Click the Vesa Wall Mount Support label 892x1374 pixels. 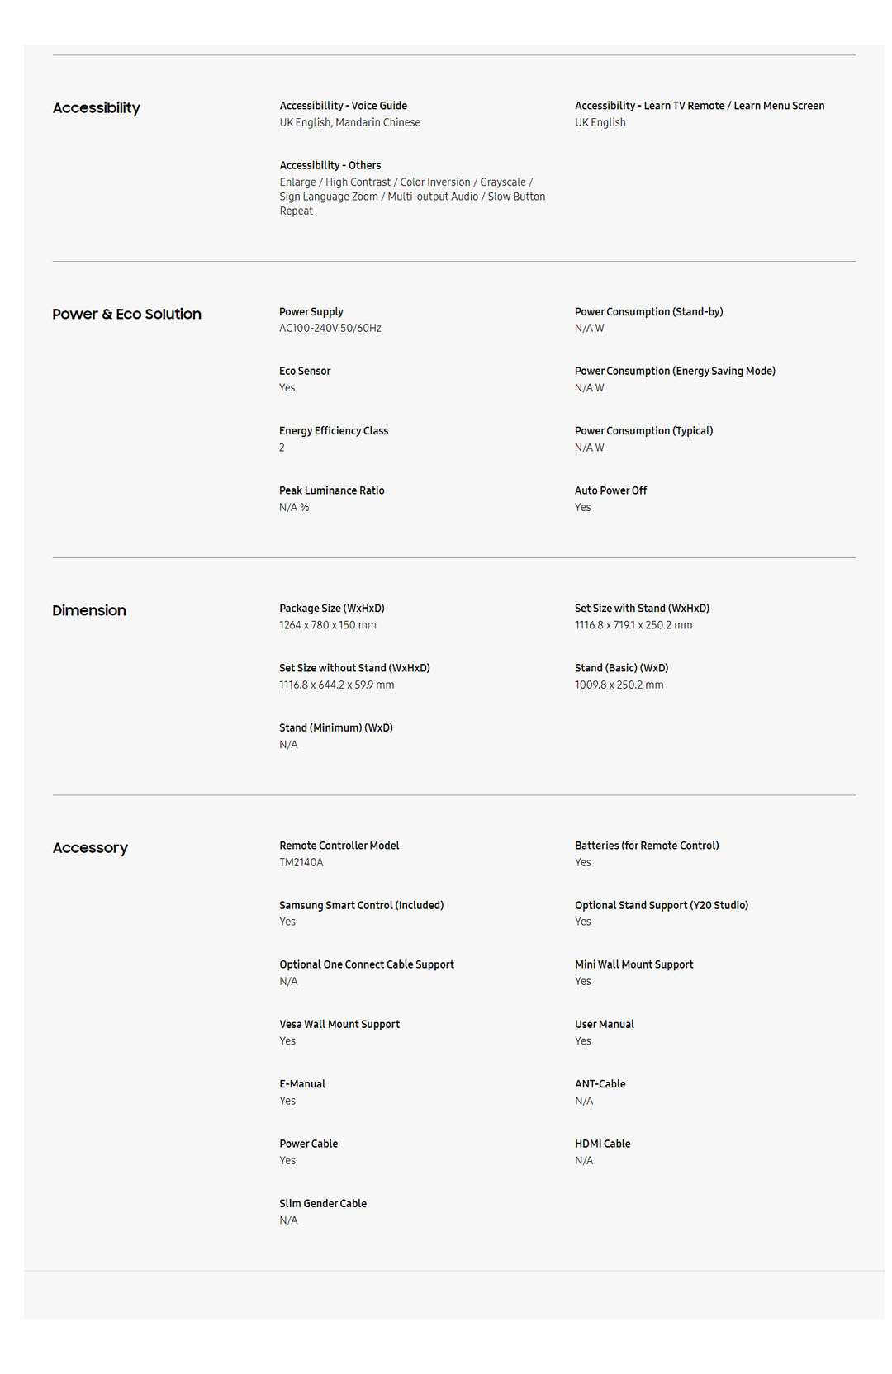pos(339,1025)
